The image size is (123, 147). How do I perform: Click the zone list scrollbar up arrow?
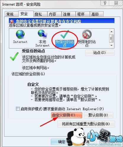[111, 32]
